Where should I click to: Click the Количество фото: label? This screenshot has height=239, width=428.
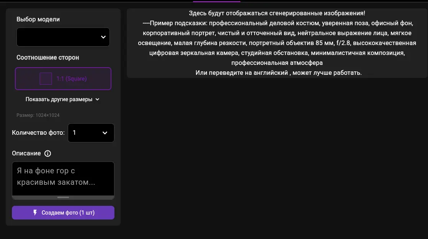click(x=38, y=133)
